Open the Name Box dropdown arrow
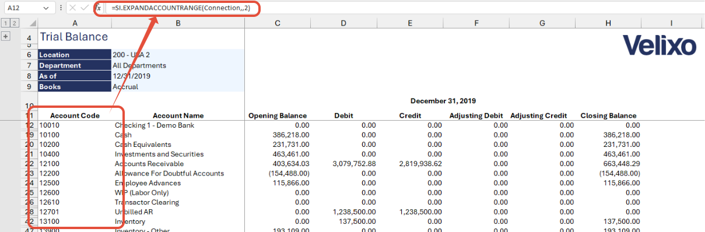The width and height of the screenshot is (705, 232). tap(46, 8)
